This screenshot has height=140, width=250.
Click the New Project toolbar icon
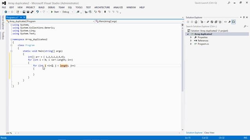18,12
